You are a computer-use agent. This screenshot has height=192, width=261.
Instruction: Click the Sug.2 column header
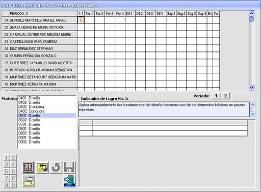181,14
